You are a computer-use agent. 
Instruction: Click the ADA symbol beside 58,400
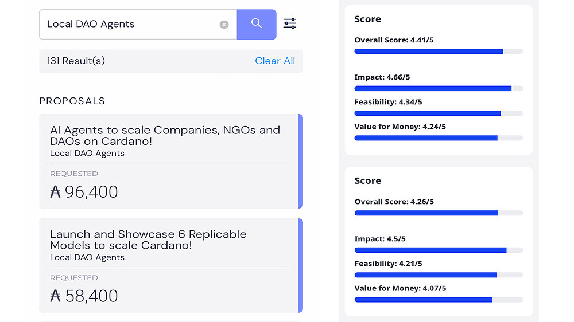point(56,296)
